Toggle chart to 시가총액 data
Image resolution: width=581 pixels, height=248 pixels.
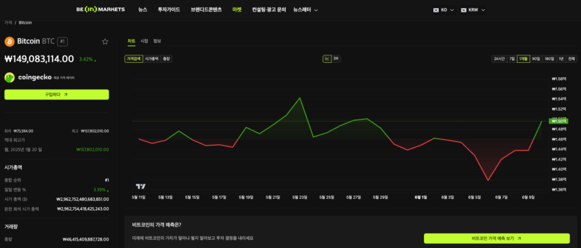[x=152, y=59]
